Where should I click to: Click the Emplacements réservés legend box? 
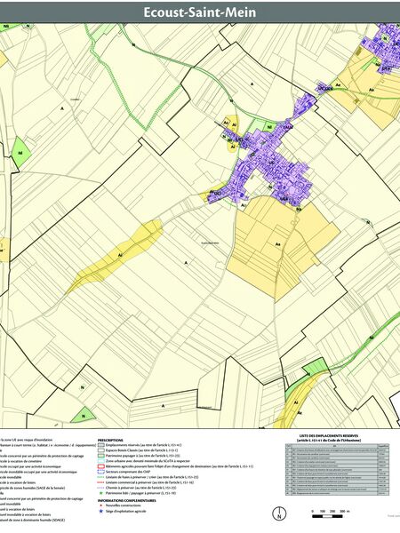tap(100, 445)
